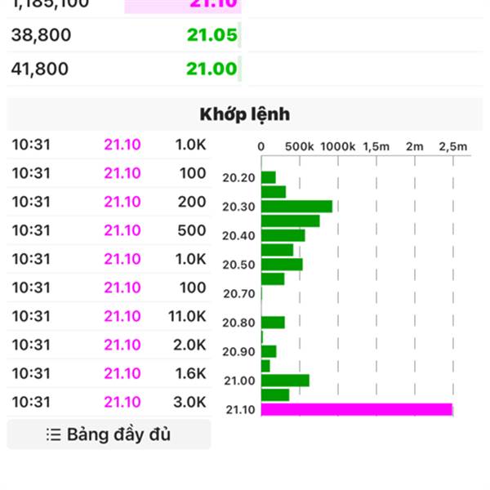
Task: Select the order row with volume 41,800
Action: point(122,69)
